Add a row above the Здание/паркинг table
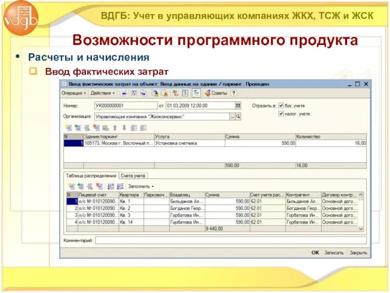The height and width of the screenshot is (293, 390). click(x=69, y=128)
